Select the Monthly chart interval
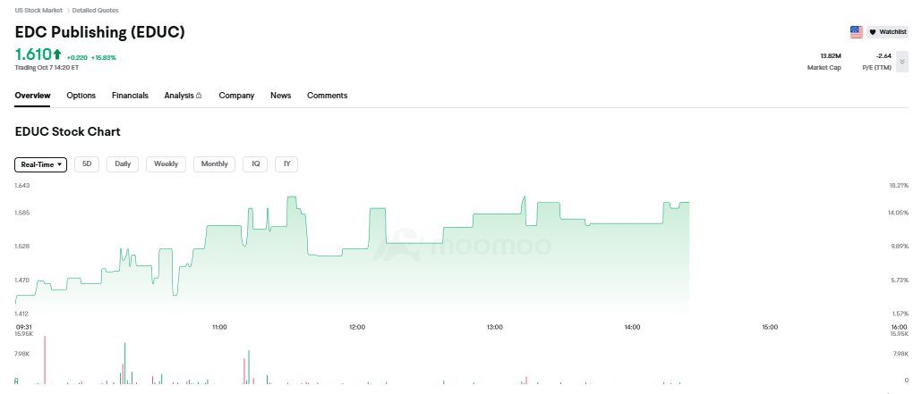The height and width of the screenshot is (394, 922). [x=214, y=164]
